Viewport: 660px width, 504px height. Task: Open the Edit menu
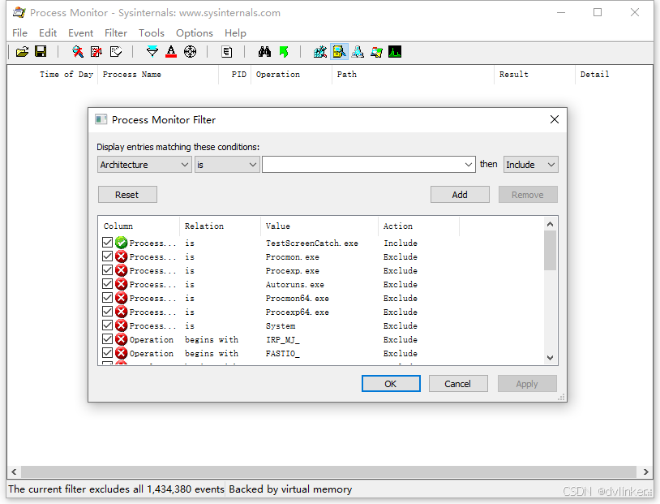click(x=48, y=32)
